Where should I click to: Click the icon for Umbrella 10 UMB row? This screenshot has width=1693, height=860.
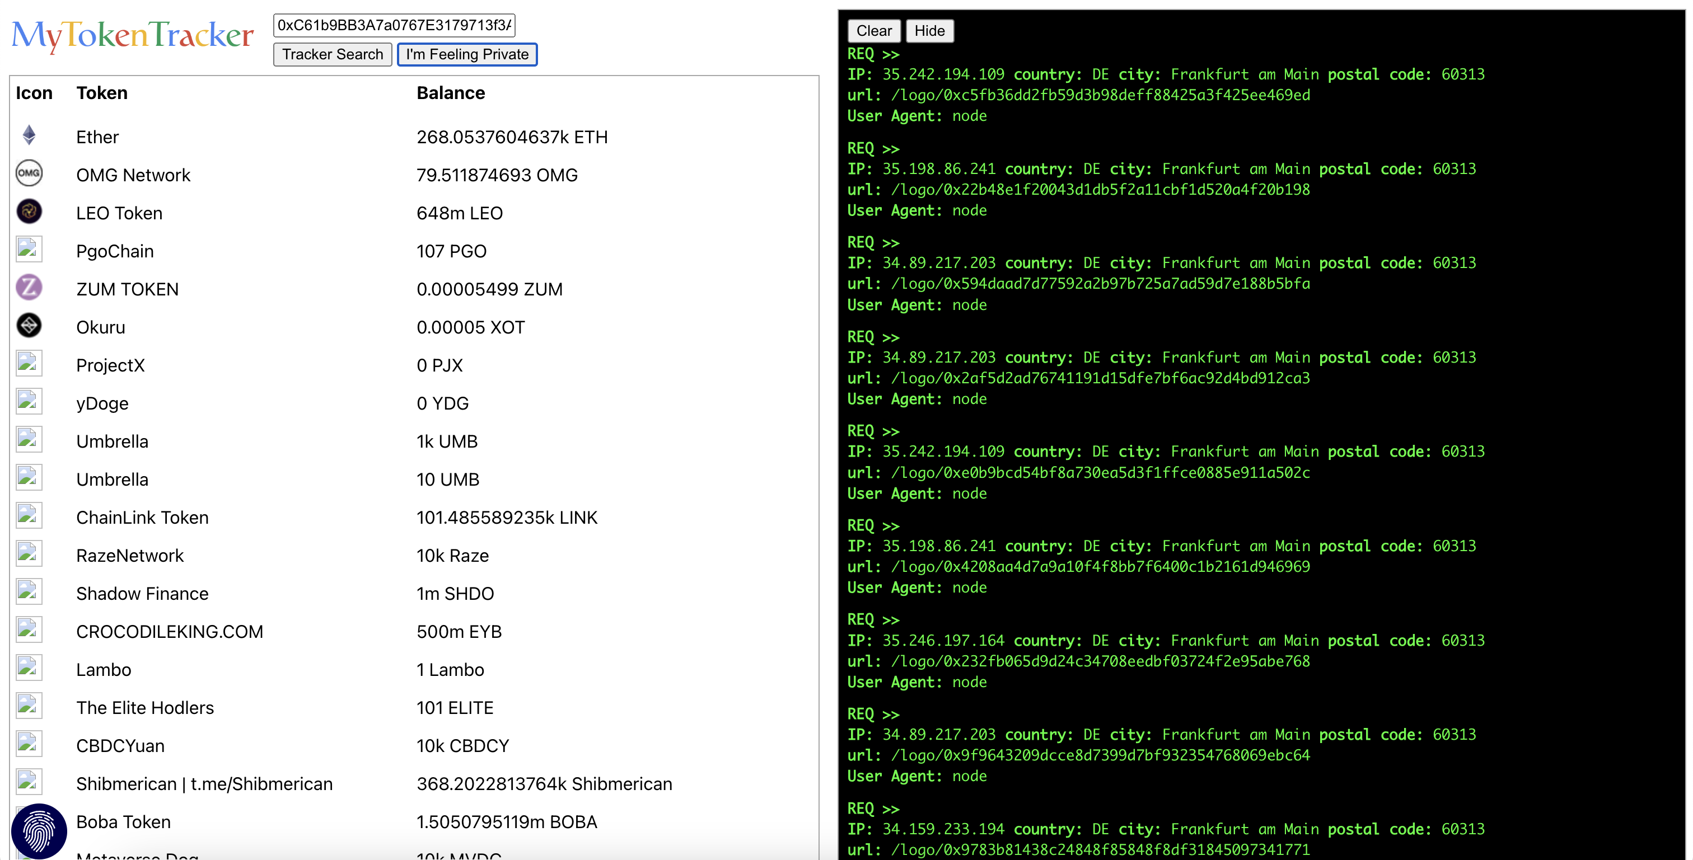pos(29,478)
